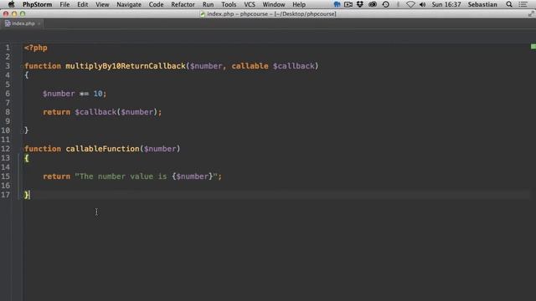Viewport: 536px width, 301px height.
Task: Open the Navigate menu
Action: coord(129,4)
